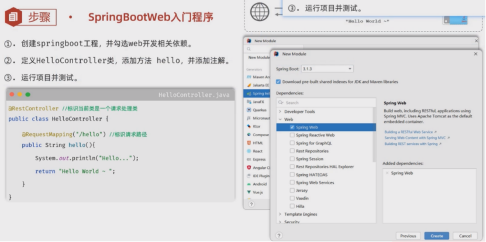Click the dependencies list vertical scrollbar
This screenshot has height=242, width=486.
(374, 135)
